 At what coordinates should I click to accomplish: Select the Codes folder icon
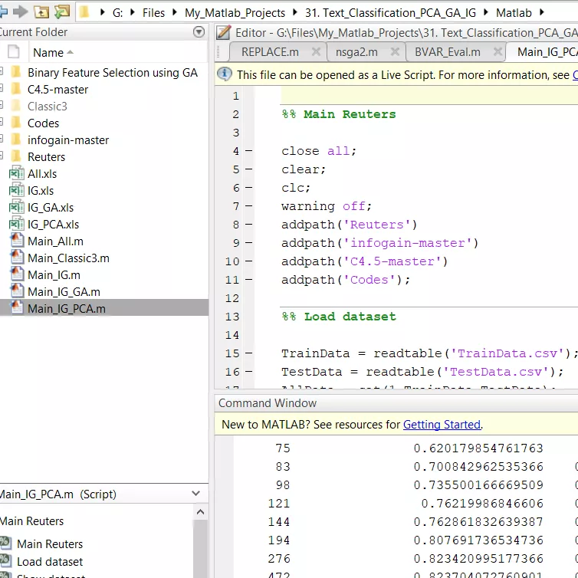16,123
